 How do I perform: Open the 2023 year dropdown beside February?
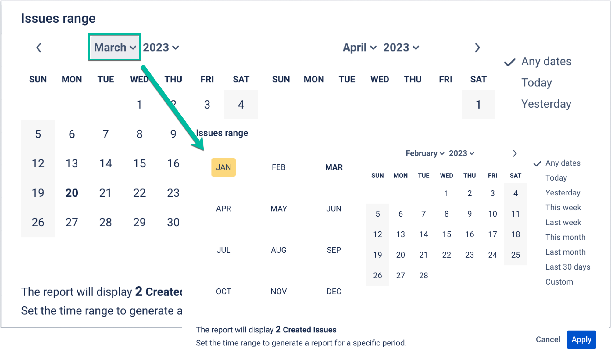[461, 153]
